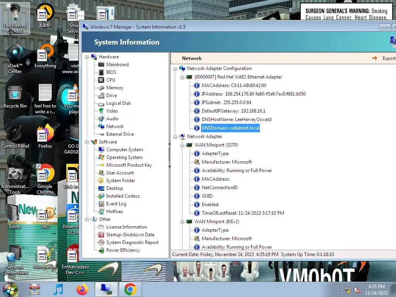Screen dimensions: 396x297
Task: Click the Power Efficiency icon
Action: click(x=101, y=250)
